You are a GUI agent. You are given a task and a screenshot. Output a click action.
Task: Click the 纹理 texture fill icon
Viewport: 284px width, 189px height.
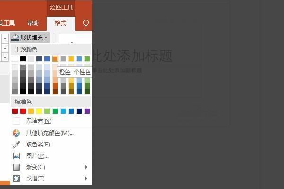[17, 179]
